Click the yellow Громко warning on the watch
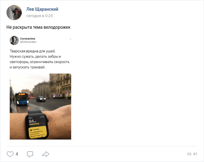Viewport: 204px width, 162px height. pyautogui.click(x=38, y=133)
